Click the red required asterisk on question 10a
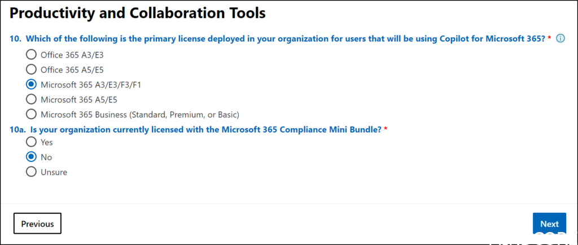This screenshot has width=578, height=245. (386, 129)
